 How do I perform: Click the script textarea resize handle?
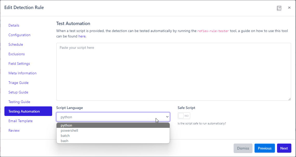(x=290, y=99)
